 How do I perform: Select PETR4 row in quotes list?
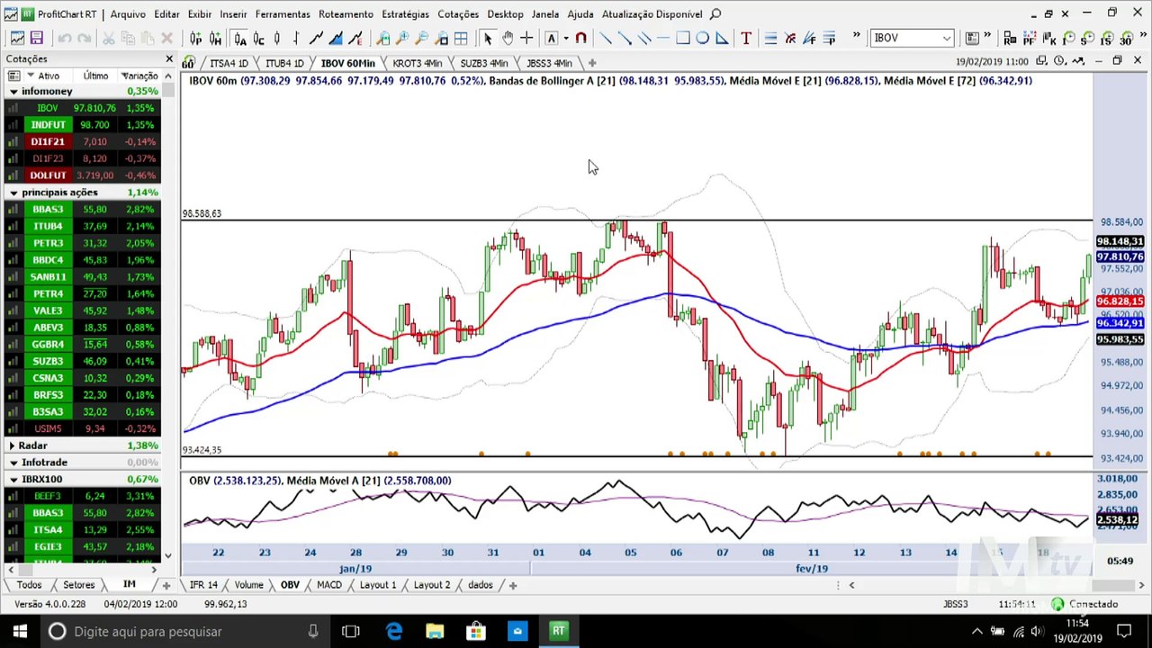click(83, 293)
